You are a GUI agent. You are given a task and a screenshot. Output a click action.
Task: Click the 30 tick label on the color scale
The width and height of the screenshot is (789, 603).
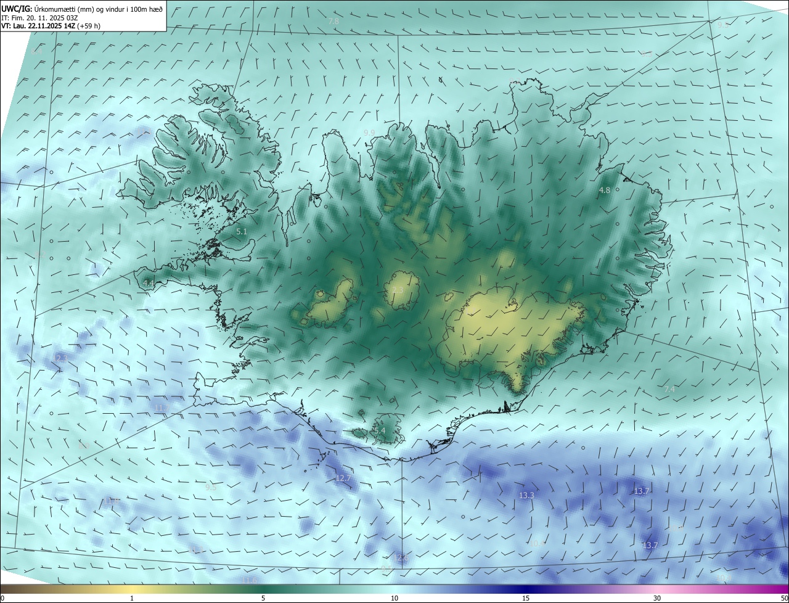point(657,598)
